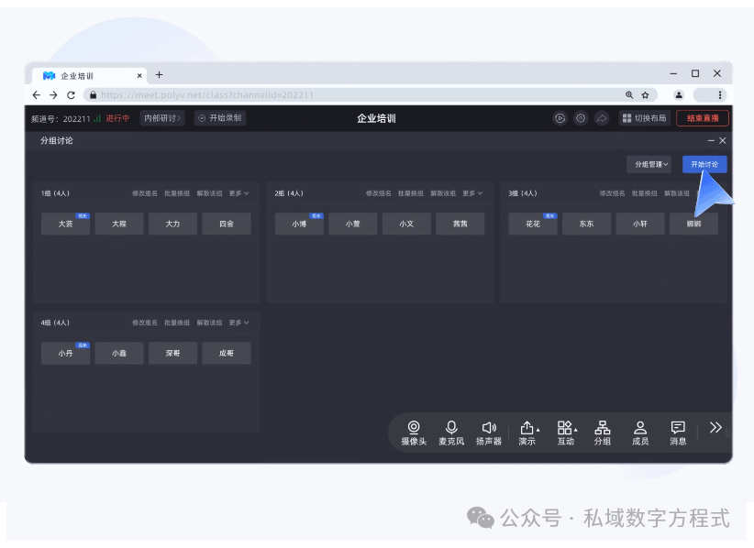Expand 更多 menu for group 1组
Image resolution: width=754 pixels, height=548 pixels.
237,193
